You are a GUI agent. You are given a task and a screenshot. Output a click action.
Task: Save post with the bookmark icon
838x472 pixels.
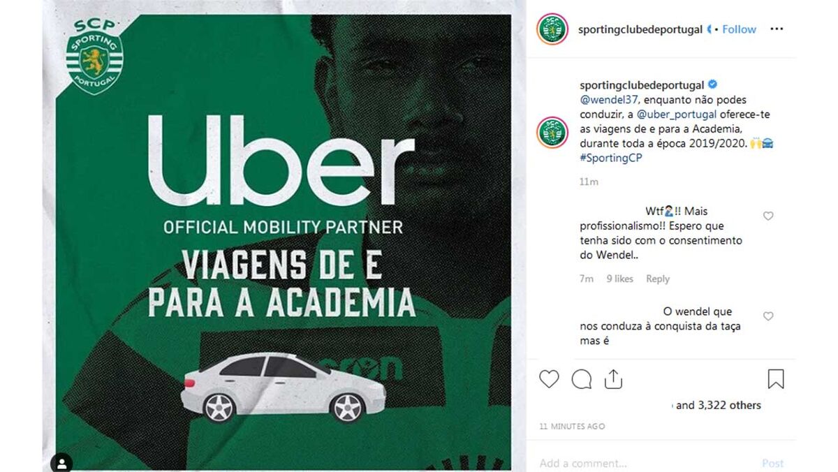776,379
